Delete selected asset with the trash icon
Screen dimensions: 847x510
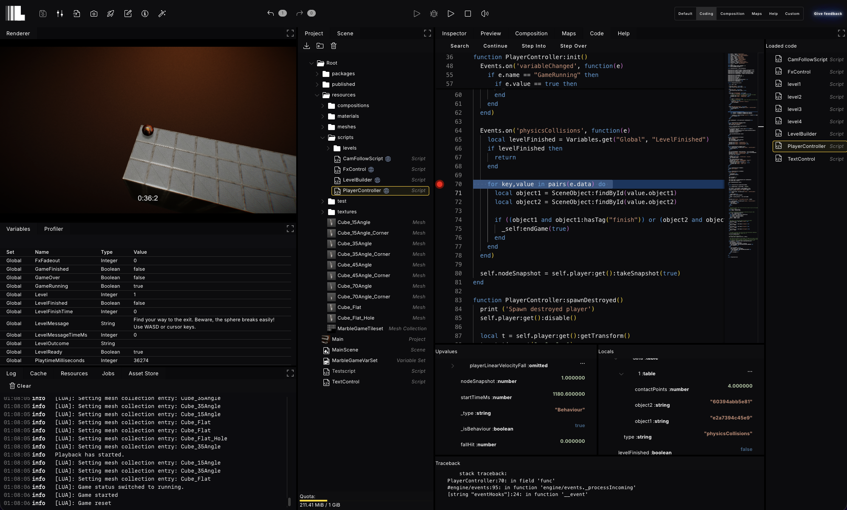pyautogui.click(x=334, y=46)
